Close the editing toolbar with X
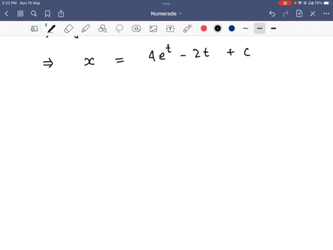Image resolution: width=333 pixels, height=250 pixels. 313,14
